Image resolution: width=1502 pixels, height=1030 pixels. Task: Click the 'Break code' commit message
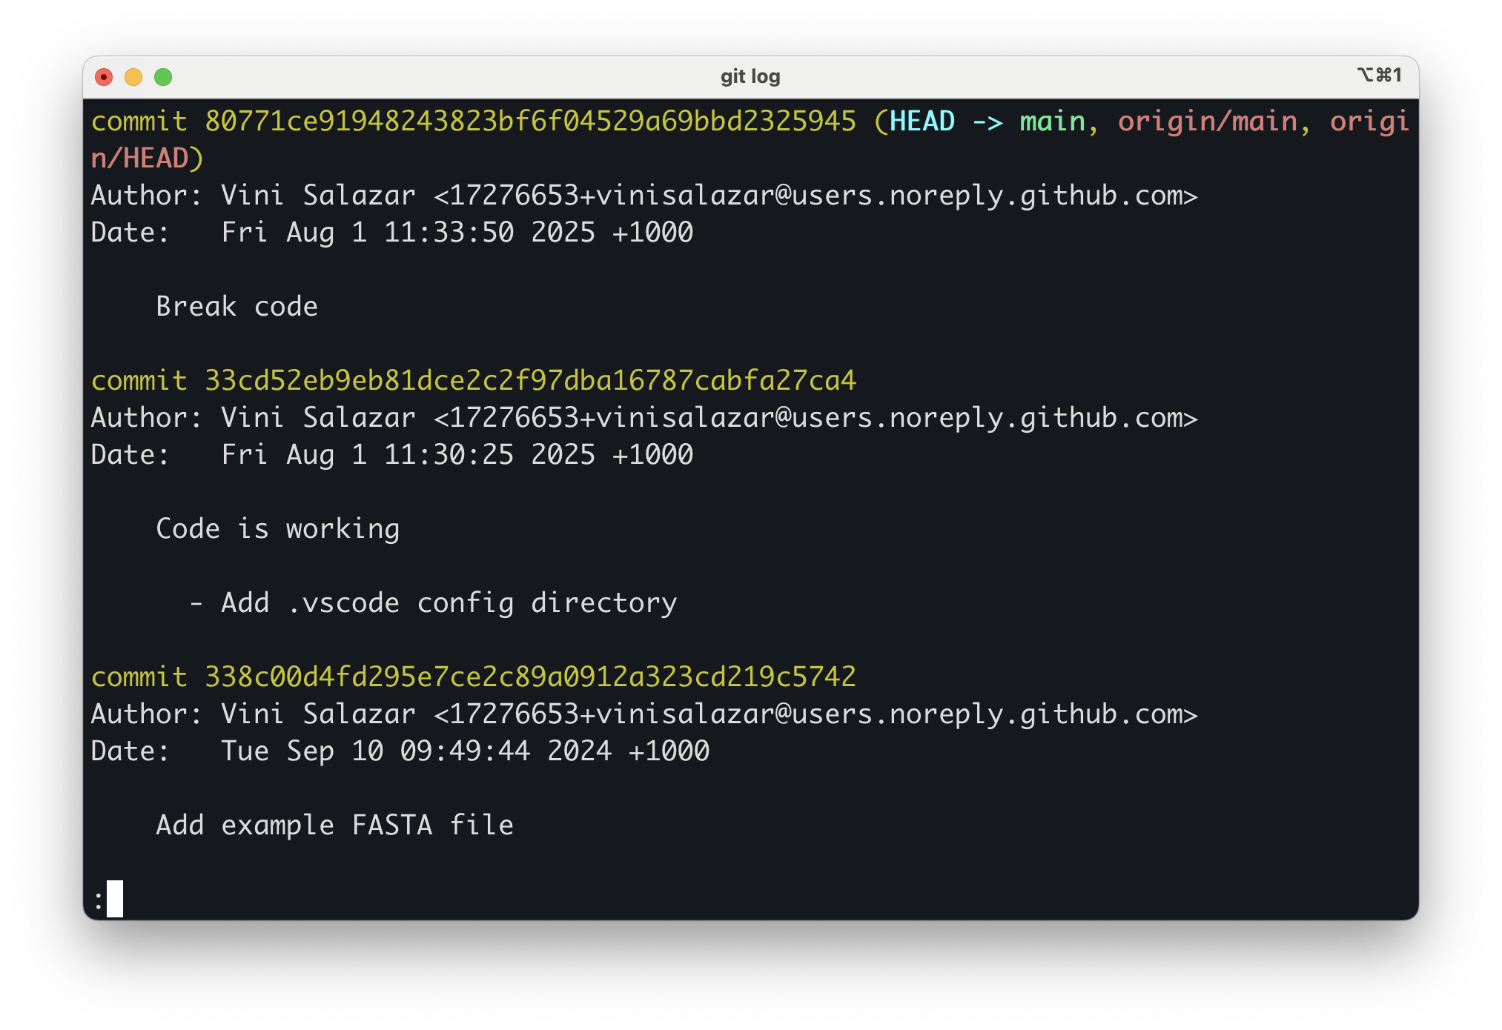coord(236,306)
